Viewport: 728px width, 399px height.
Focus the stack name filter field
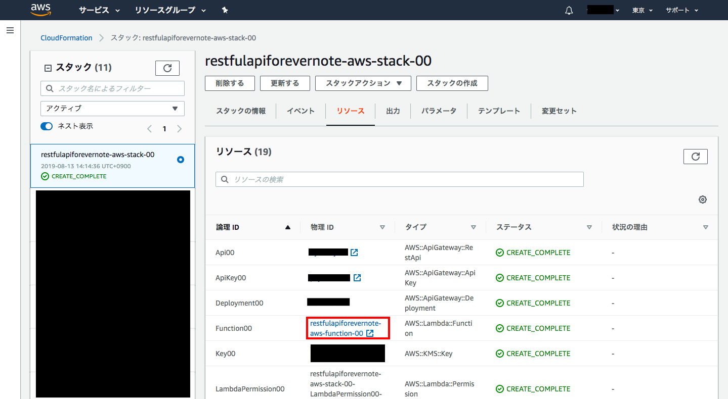click(112, 88)
